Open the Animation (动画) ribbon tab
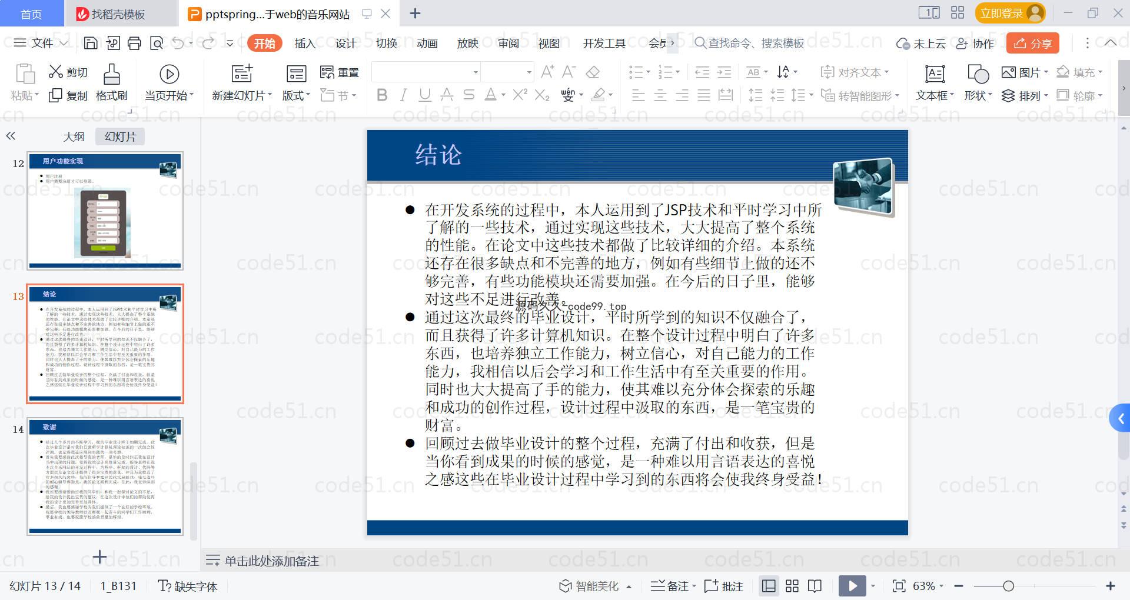 (427, 43)
